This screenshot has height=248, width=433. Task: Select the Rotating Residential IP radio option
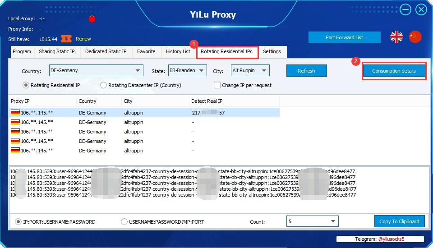point(26,85)
